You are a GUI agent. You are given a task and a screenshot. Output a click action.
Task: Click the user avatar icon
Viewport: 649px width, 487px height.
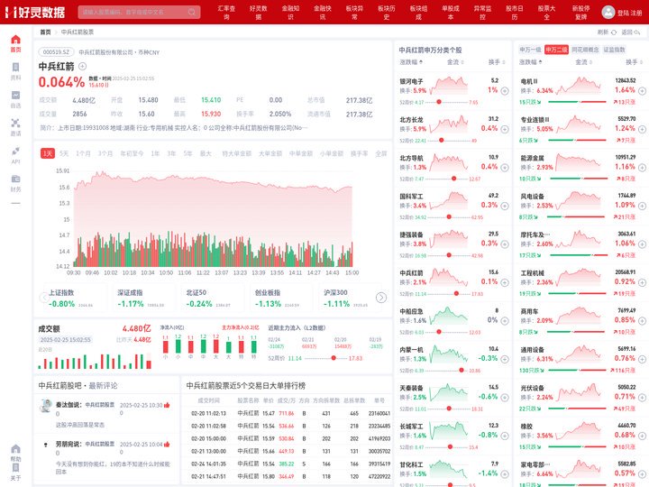coord(608,12)
